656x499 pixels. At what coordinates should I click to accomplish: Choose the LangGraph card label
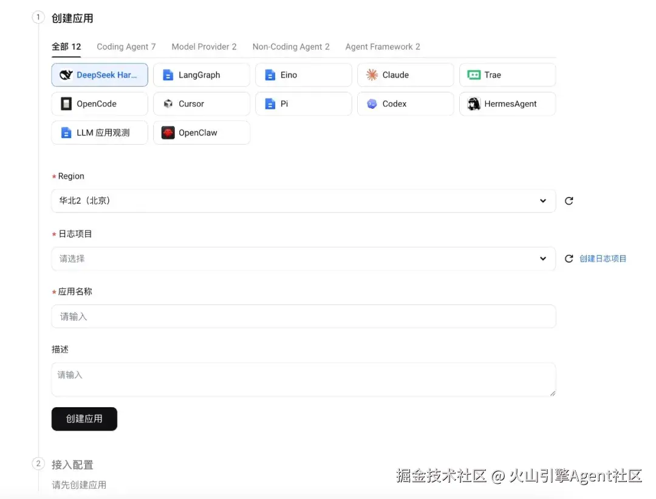click(199, 75)
